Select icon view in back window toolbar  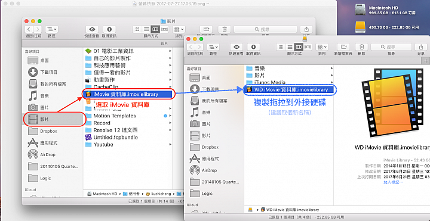137,29
